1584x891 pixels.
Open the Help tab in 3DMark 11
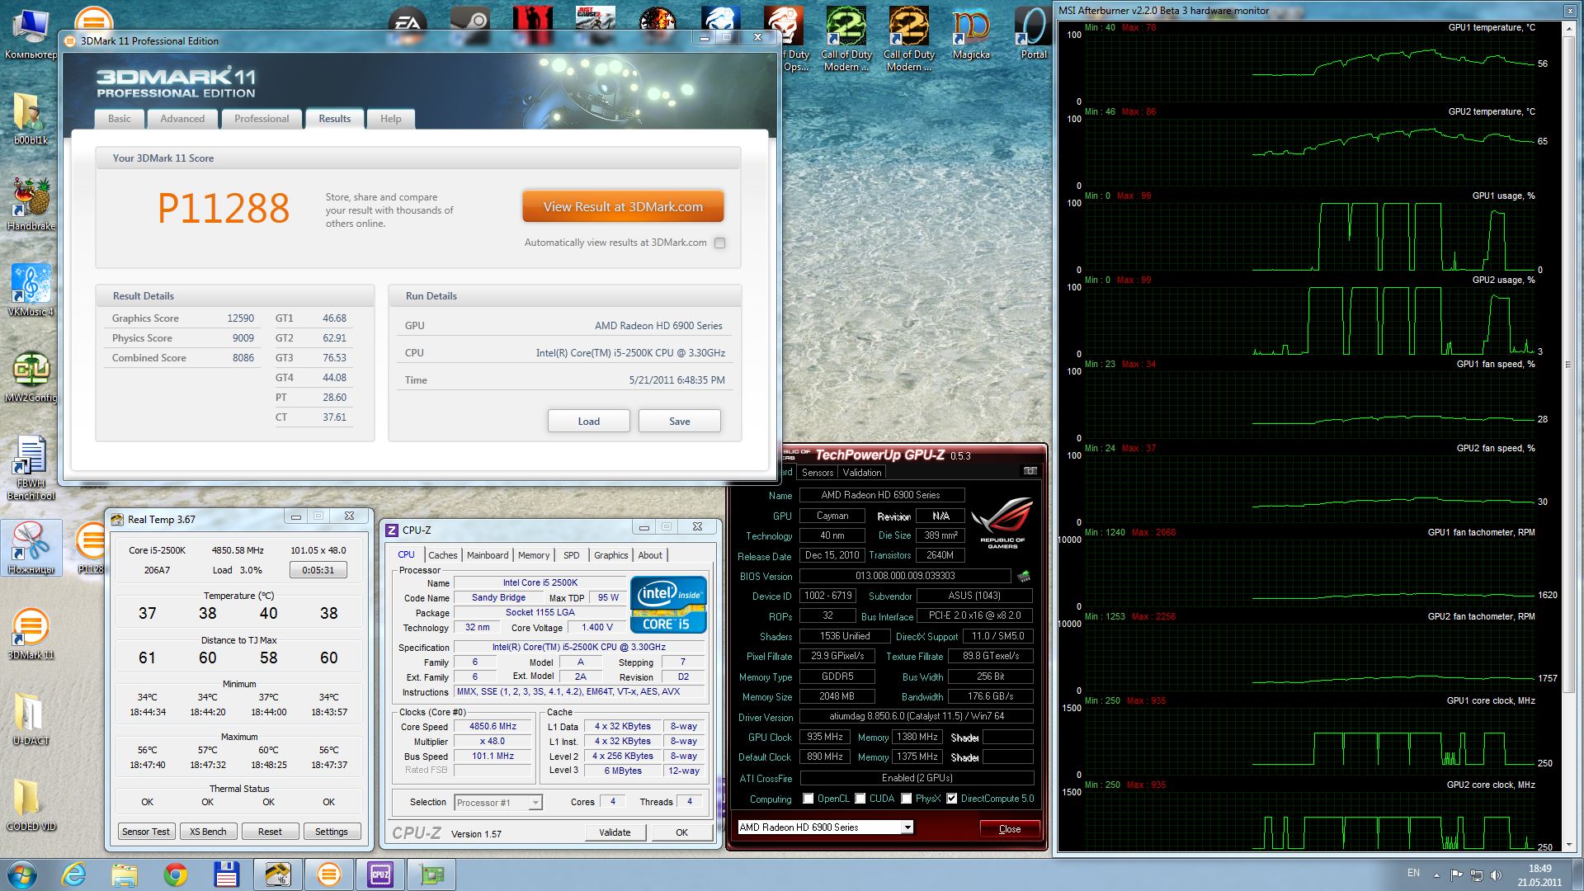click(391, 119)
